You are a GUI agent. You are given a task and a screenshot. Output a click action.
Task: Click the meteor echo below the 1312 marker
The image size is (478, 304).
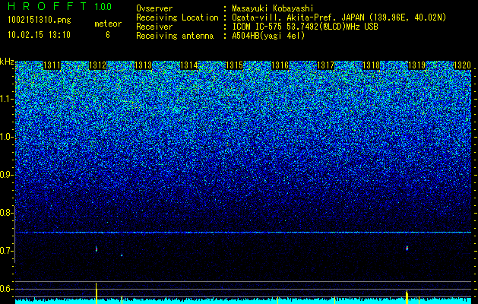click(97, 249)
